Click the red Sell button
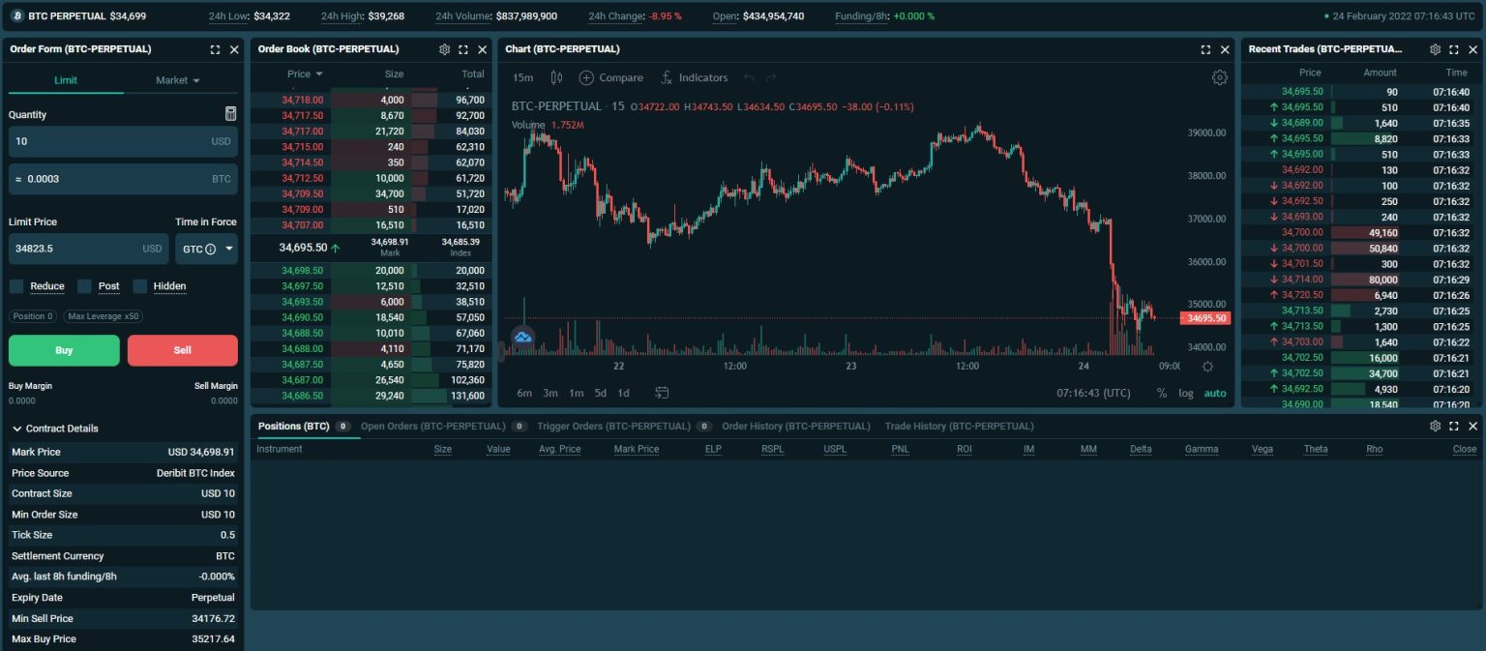1486x651 pixels. pos(182,349)
